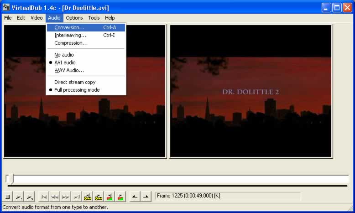Open the File menu
The width and height of the screenshot is (355, 213).
click(x=8, y=18)
